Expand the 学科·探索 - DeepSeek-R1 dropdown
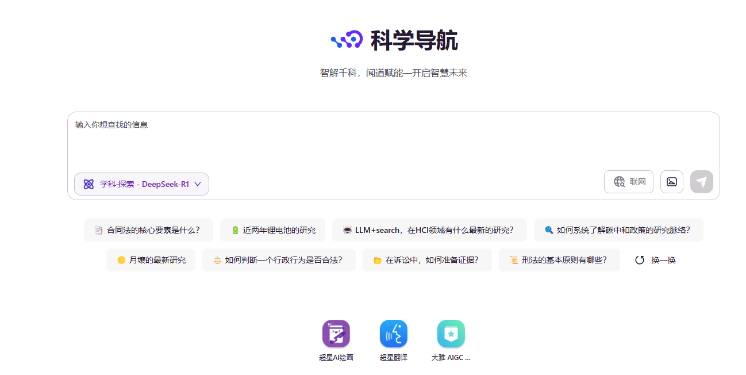This screenshot has height=375, width=746. (141, 184)
